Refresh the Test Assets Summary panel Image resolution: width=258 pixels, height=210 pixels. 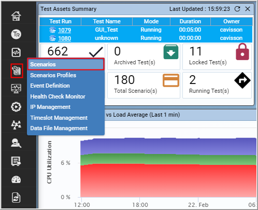tap(237, 9)
